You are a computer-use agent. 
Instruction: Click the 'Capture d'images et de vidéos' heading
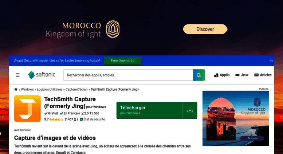tap(55, 138)
